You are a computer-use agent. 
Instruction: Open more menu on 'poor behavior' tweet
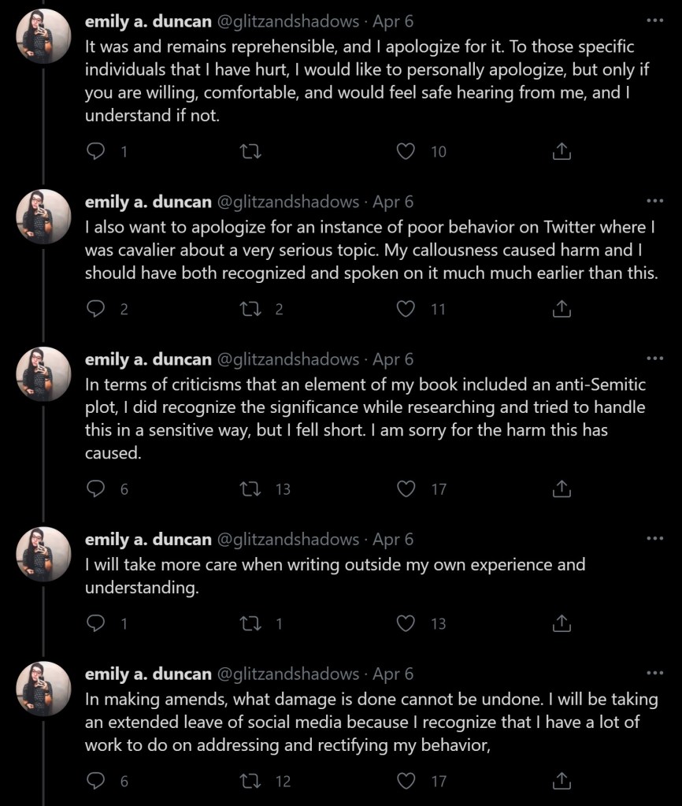click(x=654, y=202)
